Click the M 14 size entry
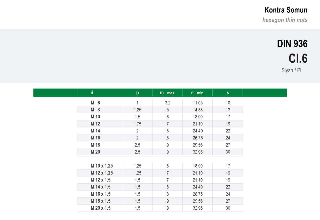 click(x=95, y=131)
